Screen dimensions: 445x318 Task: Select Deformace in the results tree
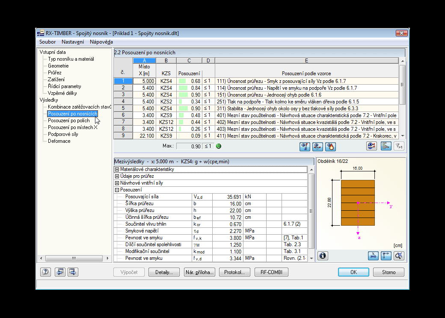pos(59,141)
